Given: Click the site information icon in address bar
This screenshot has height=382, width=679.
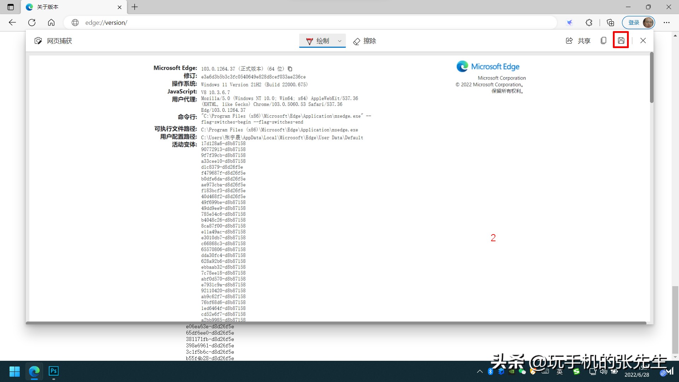Looking at the screenshot, I should 75,22.
